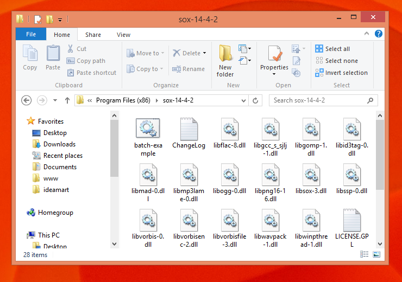This screenshot has height=282, width=402.
Task: Click Program Files (x86) in the address bar
Action: [123, 100]
